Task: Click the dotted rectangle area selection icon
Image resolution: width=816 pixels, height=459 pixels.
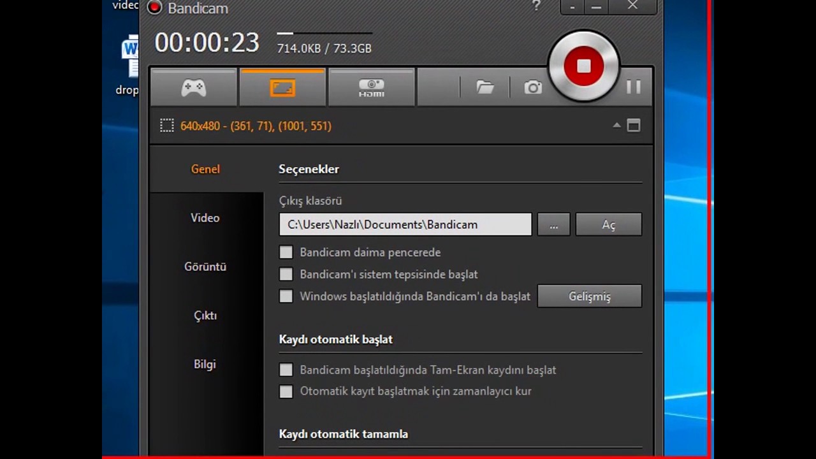Action: (x=166, y=126)
